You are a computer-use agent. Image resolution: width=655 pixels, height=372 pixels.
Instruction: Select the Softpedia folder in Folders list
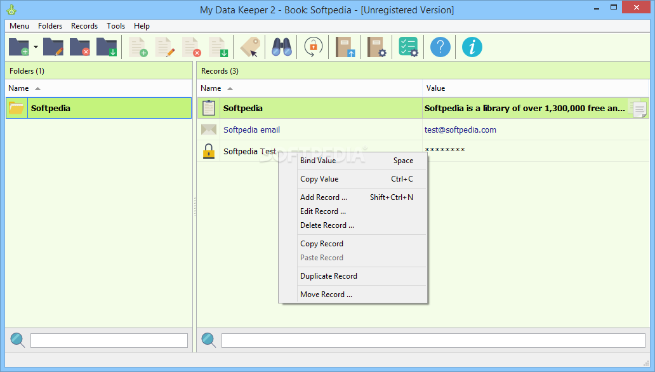click(x=98, y=108)
